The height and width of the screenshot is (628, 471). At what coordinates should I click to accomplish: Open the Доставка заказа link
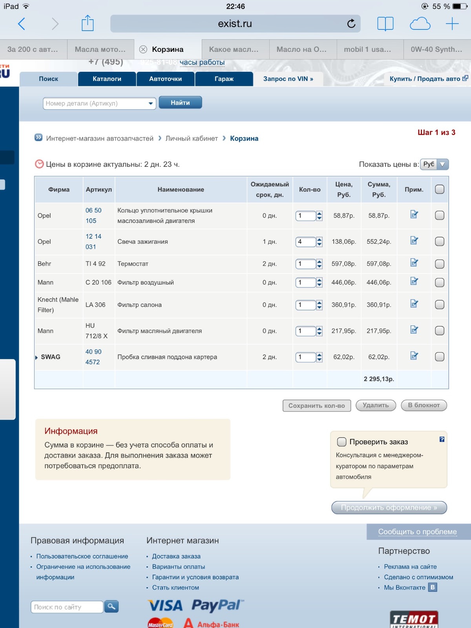(176, 556)
